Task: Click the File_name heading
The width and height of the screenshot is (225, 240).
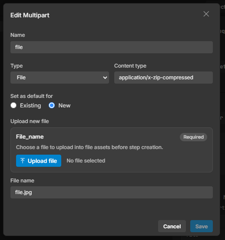Action: point(30,137)
